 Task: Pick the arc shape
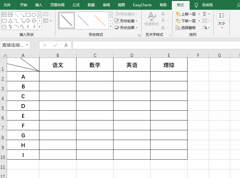pos(16,27)
